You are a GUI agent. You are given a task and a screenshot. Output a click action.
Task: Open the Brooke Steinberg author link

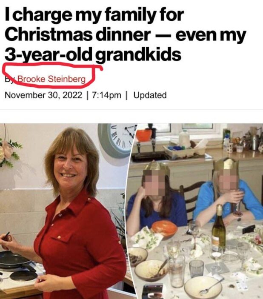51,79
